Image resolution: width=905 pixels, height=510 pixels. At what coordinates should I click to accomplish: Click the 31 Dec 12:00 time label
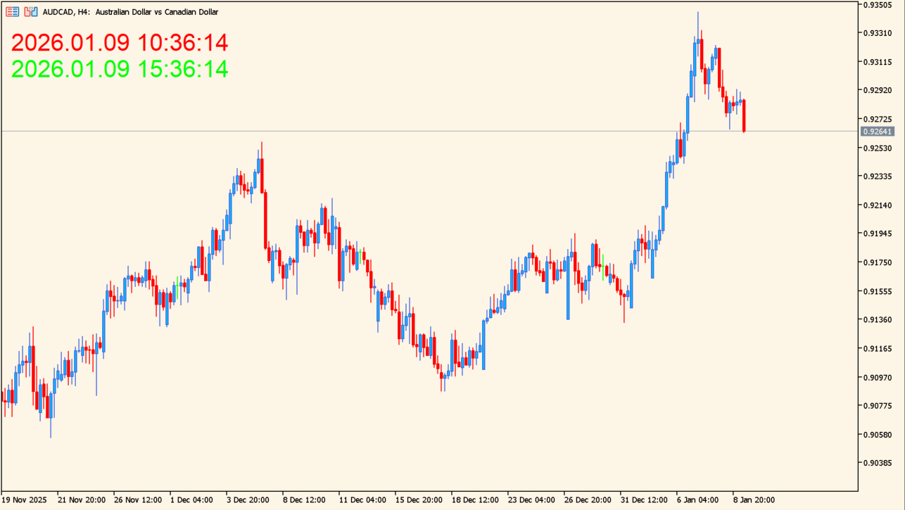coord(644,499)
